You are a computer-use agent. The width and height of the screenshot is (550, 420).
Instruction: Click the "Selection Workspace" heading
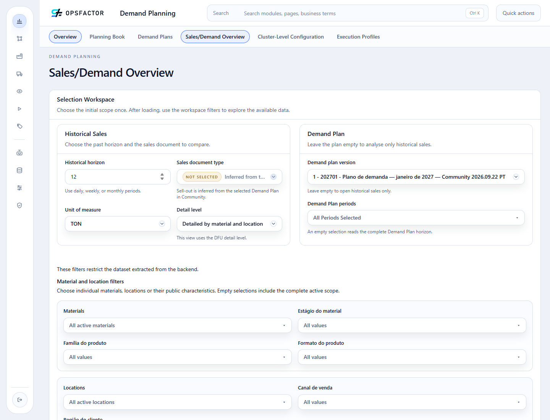point(86,99)
